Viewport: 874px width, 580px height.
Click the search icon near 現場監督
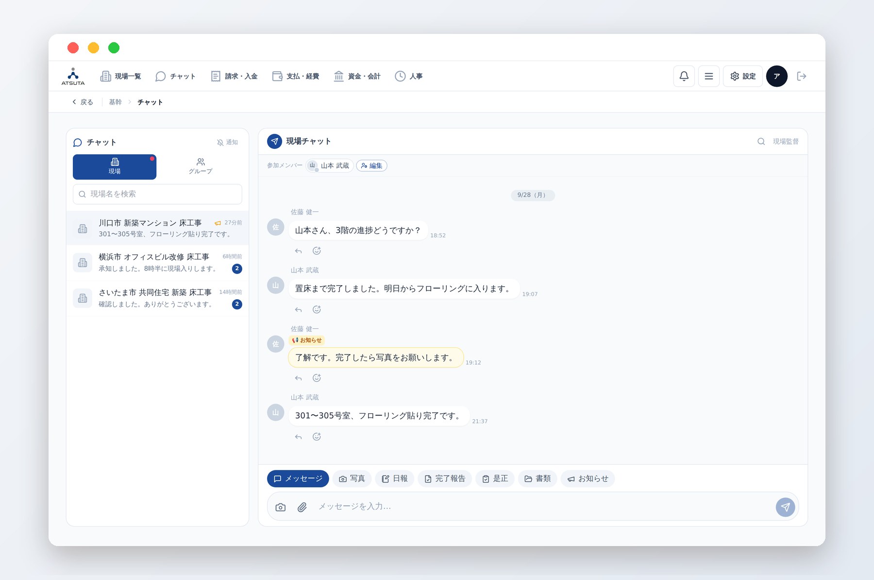pyautogui.click(x=761, y=142)
